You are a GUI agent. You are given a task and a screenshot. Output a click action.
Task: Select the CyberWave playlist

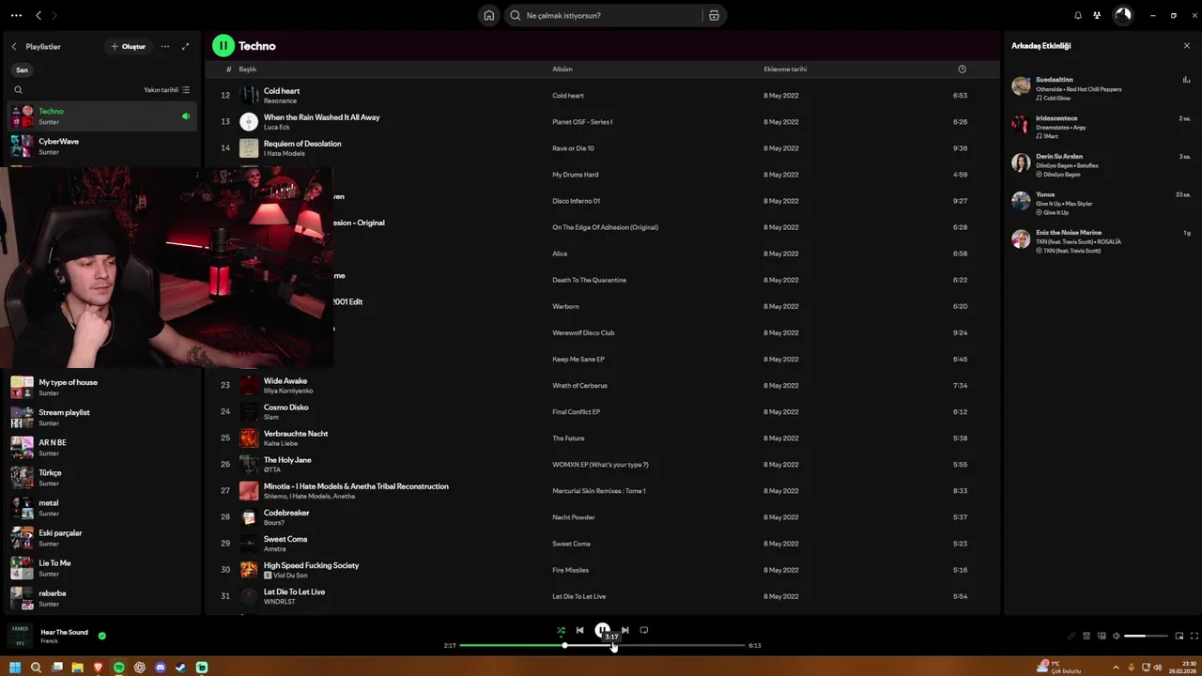[102, 146]
